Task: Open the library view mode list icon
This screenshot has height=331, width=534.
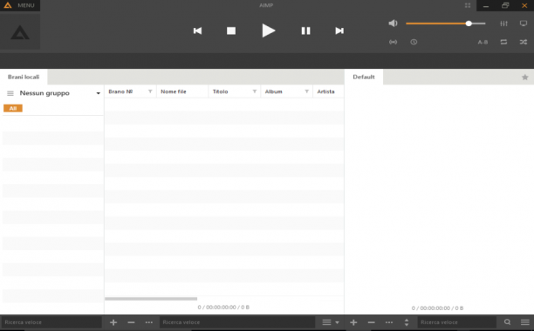Action: pos(326,322)
